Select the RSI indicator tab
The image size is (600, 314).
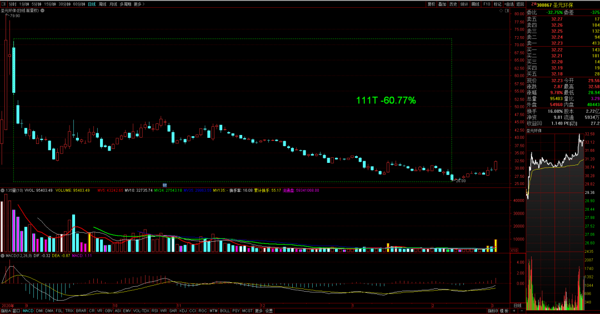coord(155,311)
